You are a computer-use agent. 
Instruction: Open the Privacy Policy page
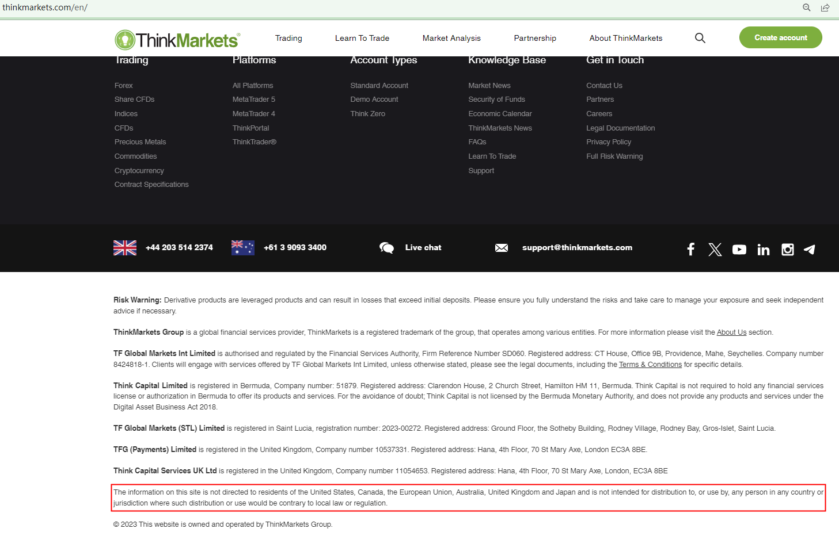(608, 141)
